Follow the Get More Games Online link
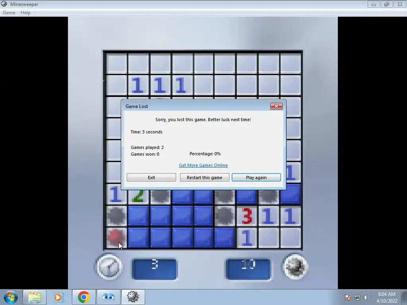Screen dimensions: 407x305 coord(203,165)
